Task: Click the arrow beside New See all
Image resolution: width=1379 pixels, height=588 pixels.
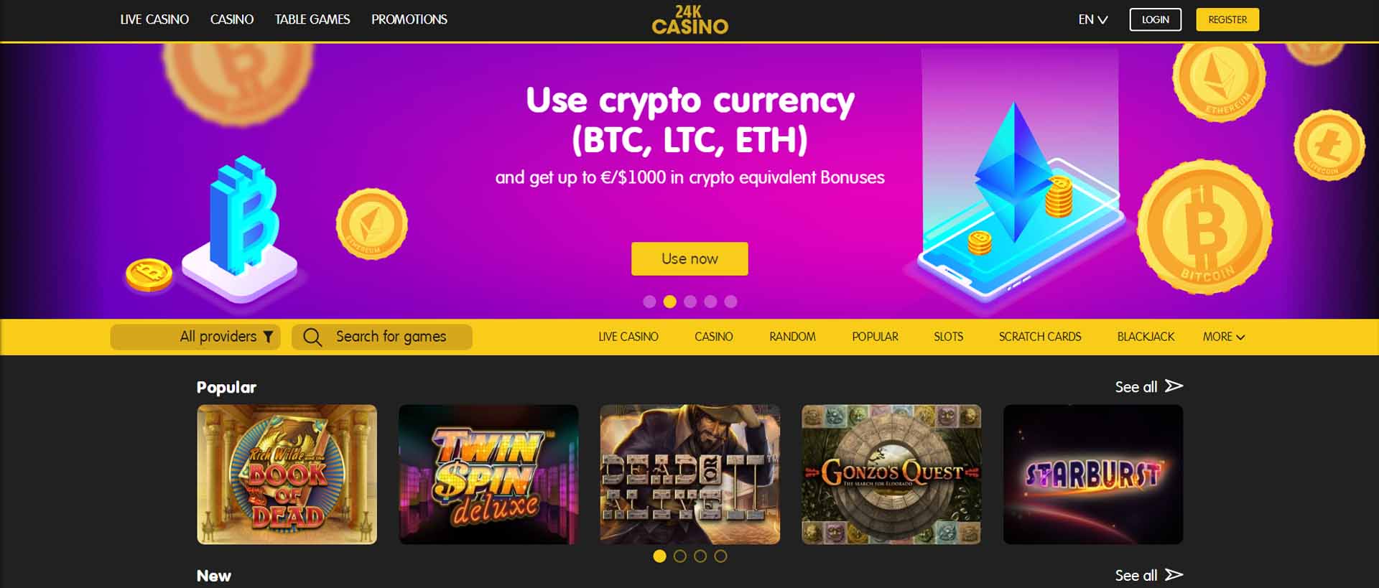Action: tap(1174, 575)
